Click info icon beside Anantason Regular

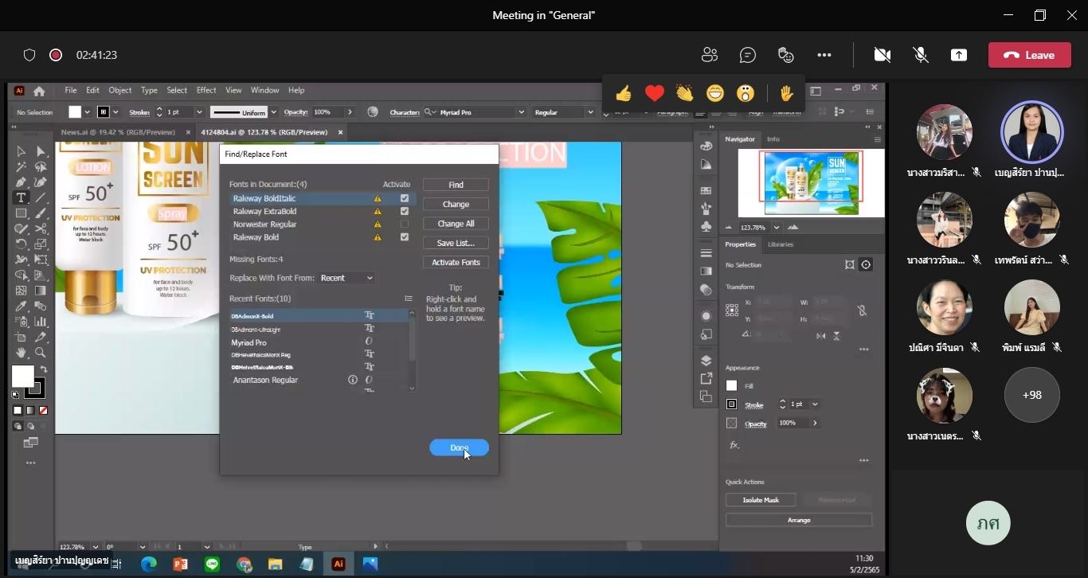point(353,380)
